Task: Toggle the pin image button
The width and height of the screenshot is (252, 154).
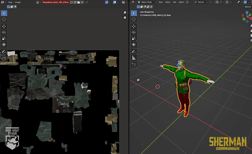Action: click(87, 2)
